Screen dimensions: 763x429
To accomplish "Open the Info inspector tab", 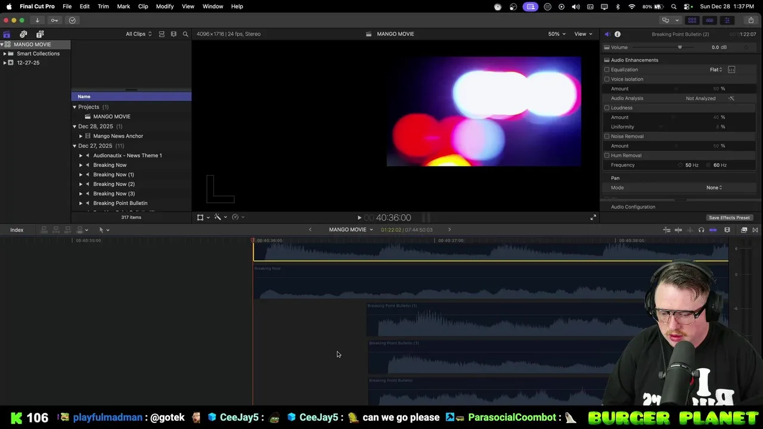I will (618, 34).
